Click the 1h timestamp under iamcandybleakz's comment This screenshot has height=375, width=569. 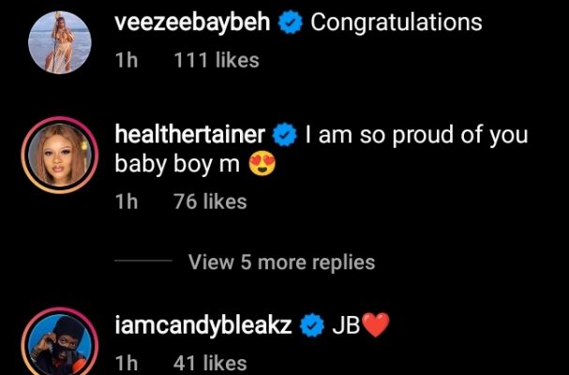[126, 362]
